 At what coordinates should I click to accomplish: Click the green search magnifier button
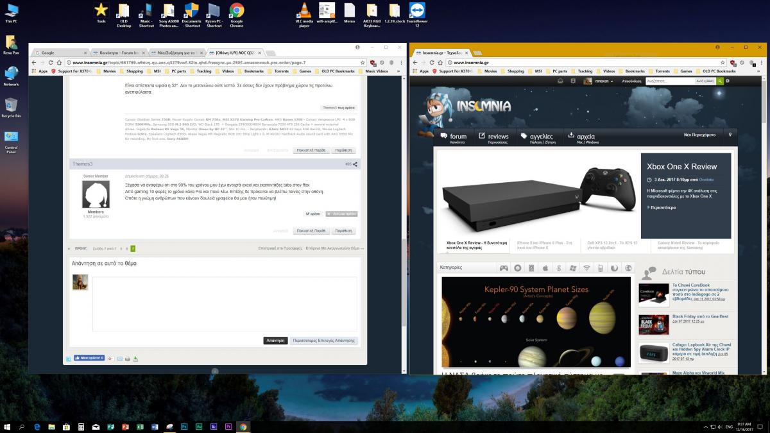coord(720,81)
